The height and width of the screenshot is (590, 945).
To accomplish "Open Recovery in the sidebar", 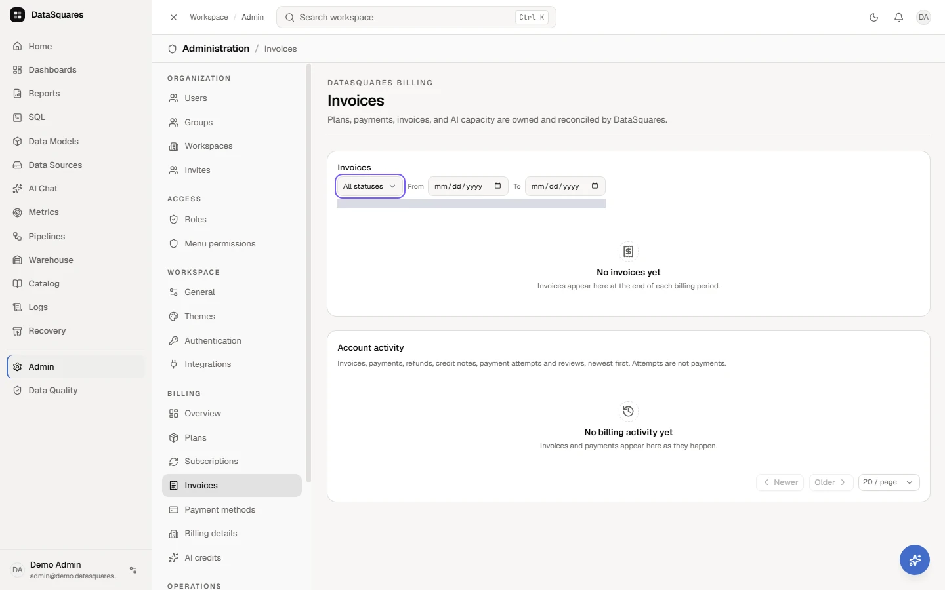I will (76, 331).
